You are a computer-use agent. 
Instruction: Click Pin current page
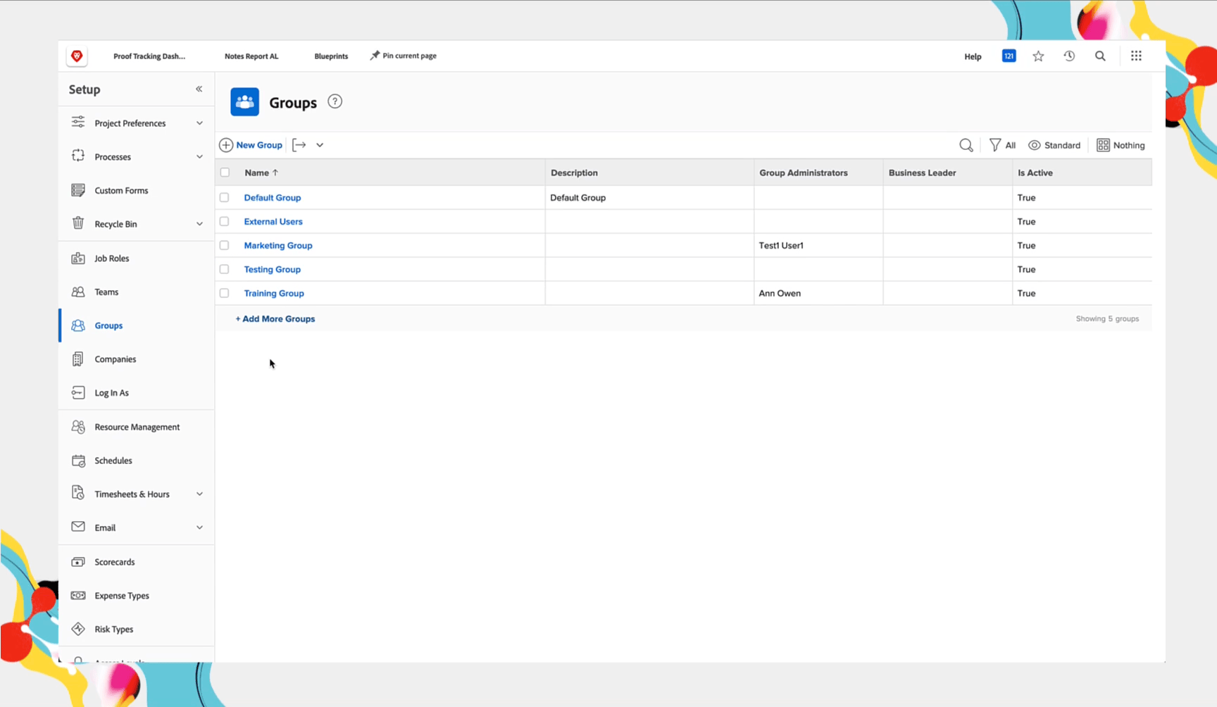404,56
